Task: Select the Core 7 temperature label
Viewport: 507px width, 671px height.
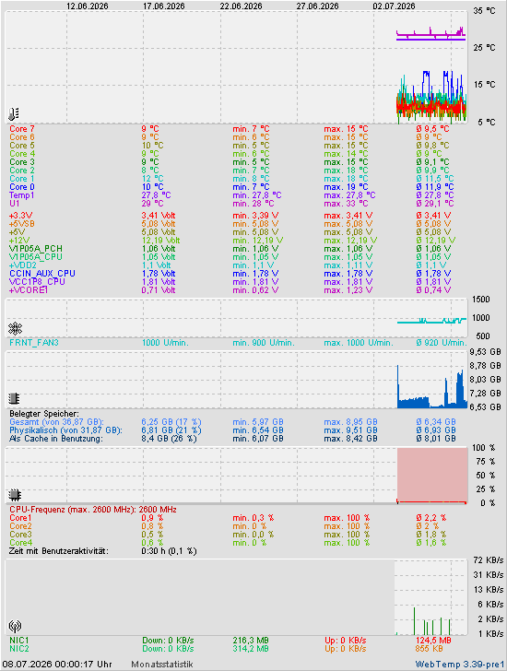Action: 22,129
